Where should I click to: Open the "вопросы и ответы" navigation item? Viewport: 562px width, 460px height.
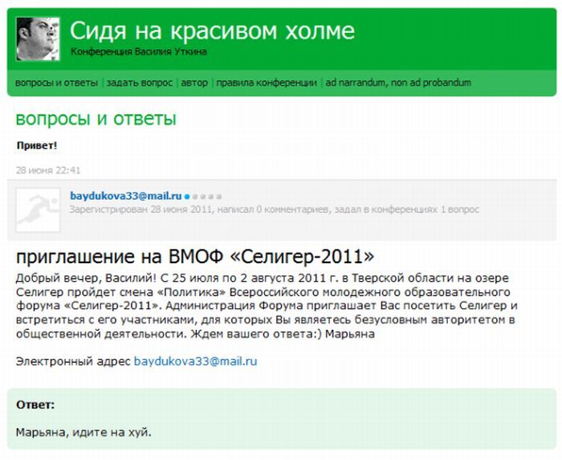point(56,83)
